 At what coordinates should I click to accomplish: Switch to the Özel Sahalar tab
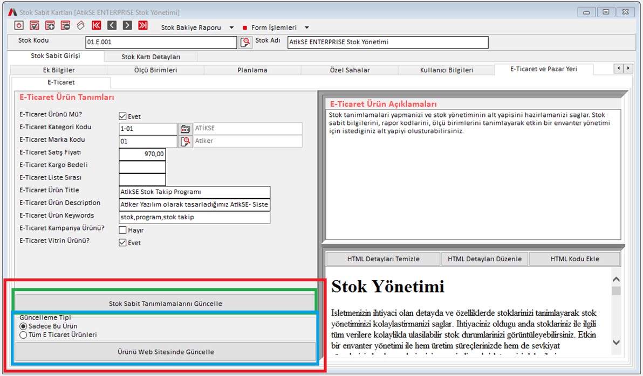click(350, 70)
